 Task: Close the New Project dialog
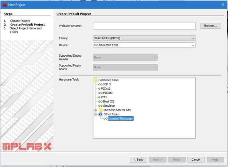coord(223,5)
